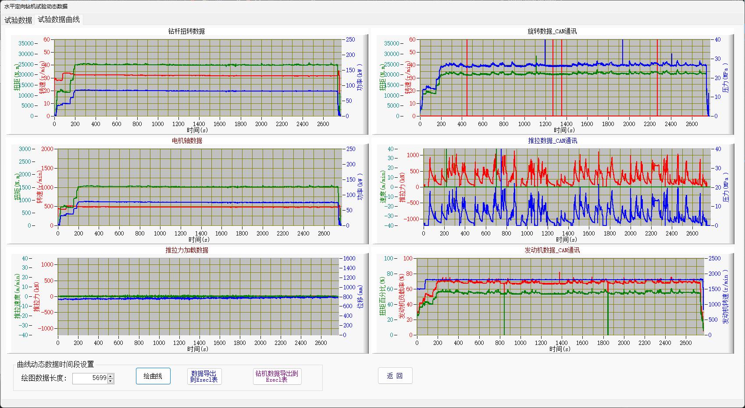The image size is (745, 408).
Task: Decrease 绘图数据长度 with the down arrow
Action: [111, 381]
